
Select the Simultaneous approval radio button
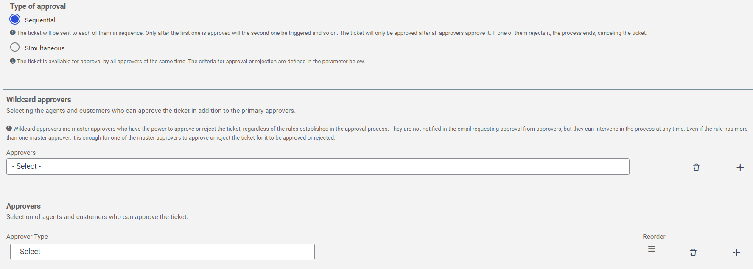(15, 47)
